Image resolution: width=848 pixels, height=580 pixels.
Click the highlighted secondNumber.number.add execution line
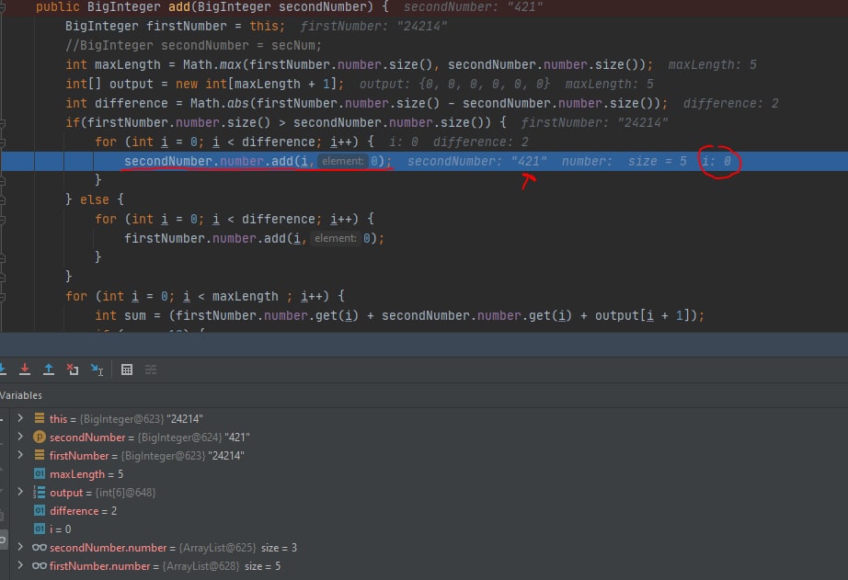click(x=424, y=161)
